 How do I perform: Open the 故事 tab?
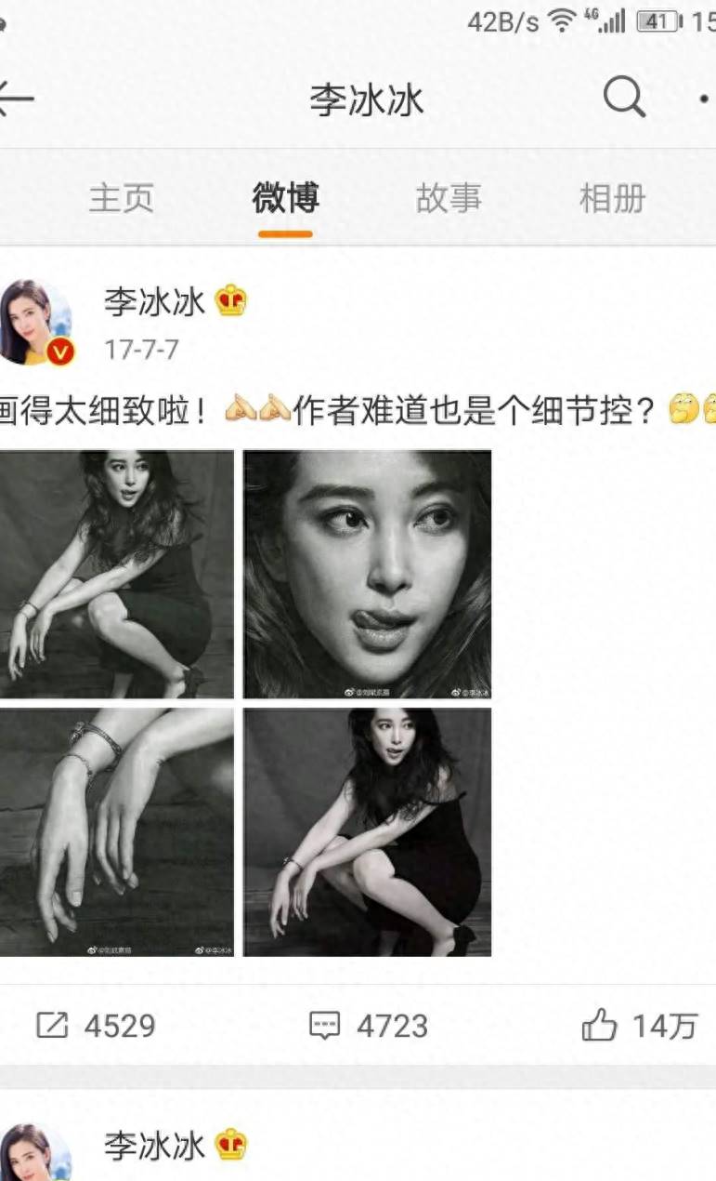click(449, 198)
